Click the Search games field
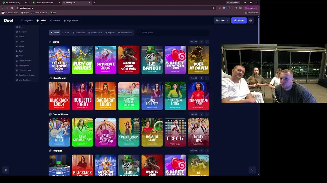Screen dimensions: 327x183 (x=173, y=33)
